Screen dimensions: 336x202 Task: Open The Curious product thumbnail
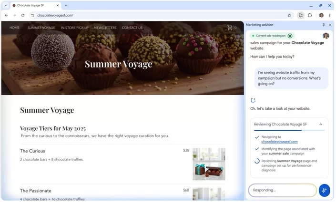click(x=209, y=164)
